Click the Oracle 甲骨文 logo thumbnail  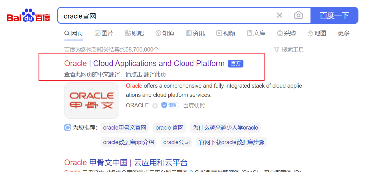point(92,101)
